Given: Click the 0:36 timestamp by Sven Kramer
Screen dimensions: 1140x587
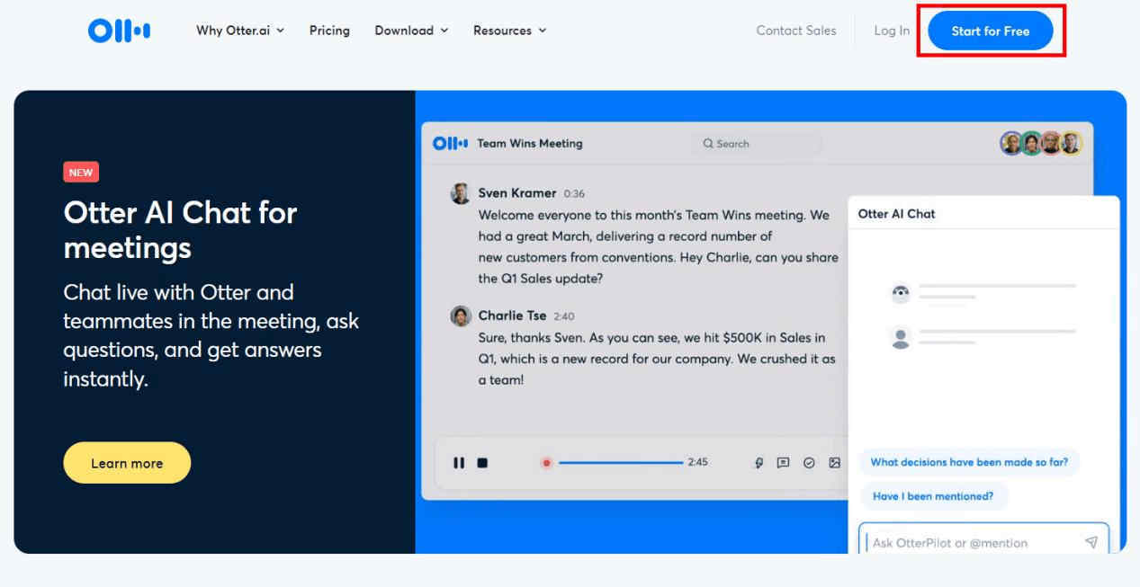Looking at the screenshot, I should (574, 193).
